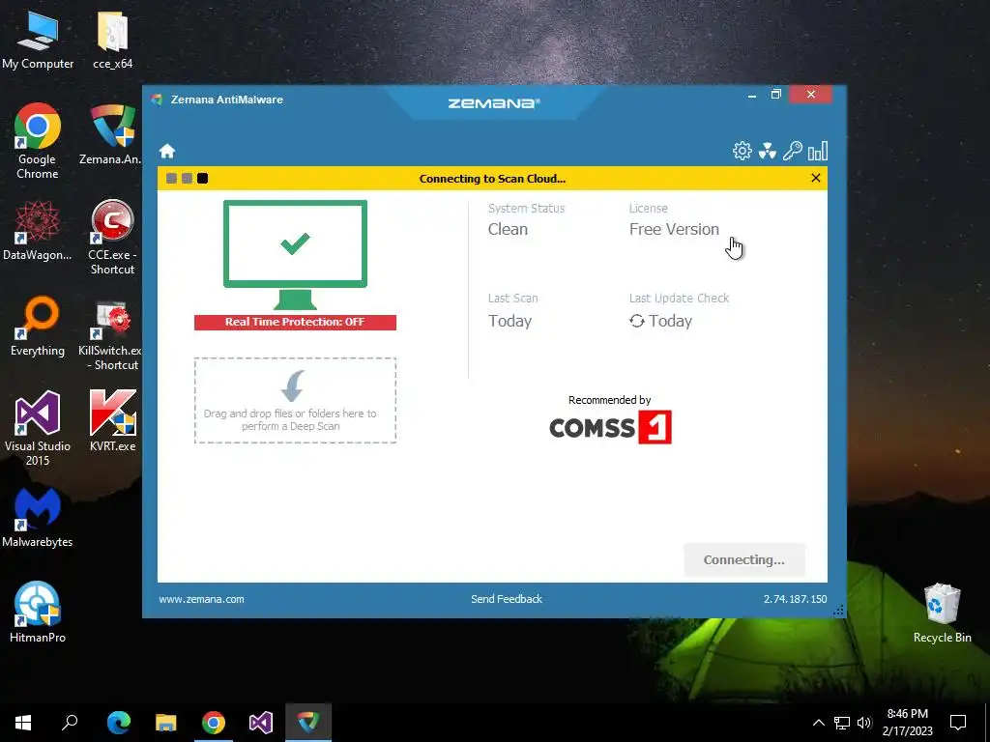Open taskbar search magnifier
Screen dimensions: 990x742
click(x=70, y=723)
